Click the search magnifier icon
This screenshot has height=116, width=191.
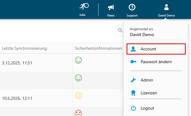[120, 30]
